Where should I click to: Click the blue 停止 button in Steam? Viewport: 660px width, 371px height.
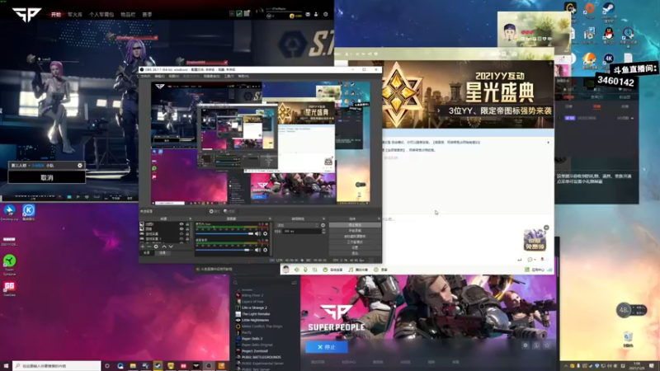point(327,347)
